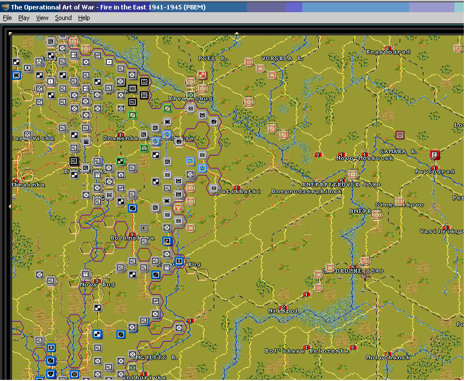The image size is (465, 381).
Task: Click the top-edge map scroll arrow
Action: (237, 33)
